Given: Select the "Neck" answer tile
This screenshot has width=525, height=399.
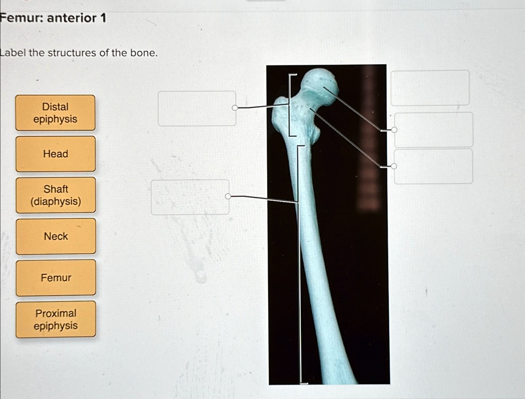Looking at the screenshot, I should [55, 236].
